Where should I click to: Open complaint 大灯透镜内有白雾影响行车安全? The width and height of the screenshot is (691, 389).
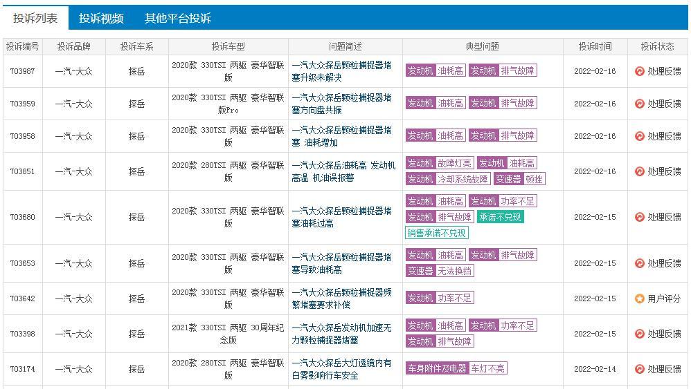click(x=341, y=369)
